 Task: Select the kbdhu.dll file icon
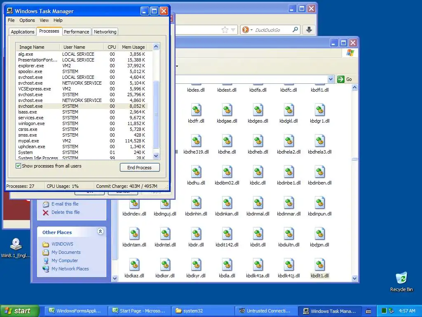point(196,172)
